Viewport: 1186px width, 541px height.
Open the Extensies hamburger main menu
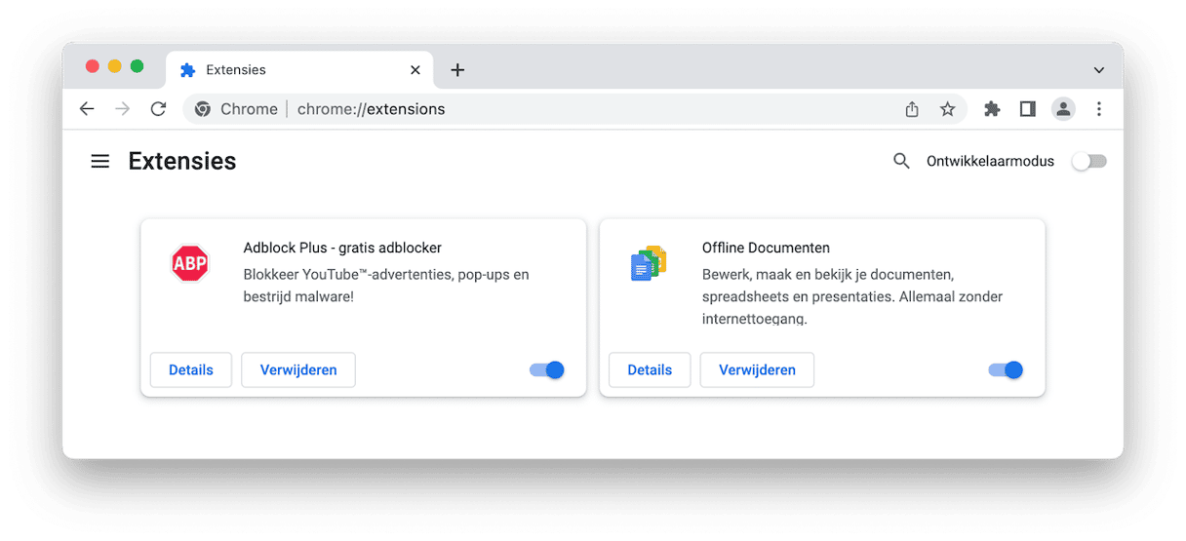click(99, 161)
